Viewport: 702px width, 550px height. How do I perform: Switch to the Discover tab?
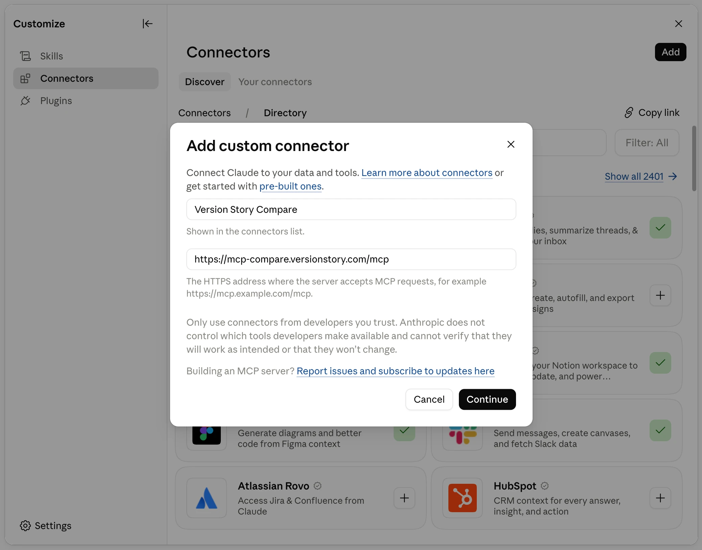pyautogui.click(x=205, y=82)
